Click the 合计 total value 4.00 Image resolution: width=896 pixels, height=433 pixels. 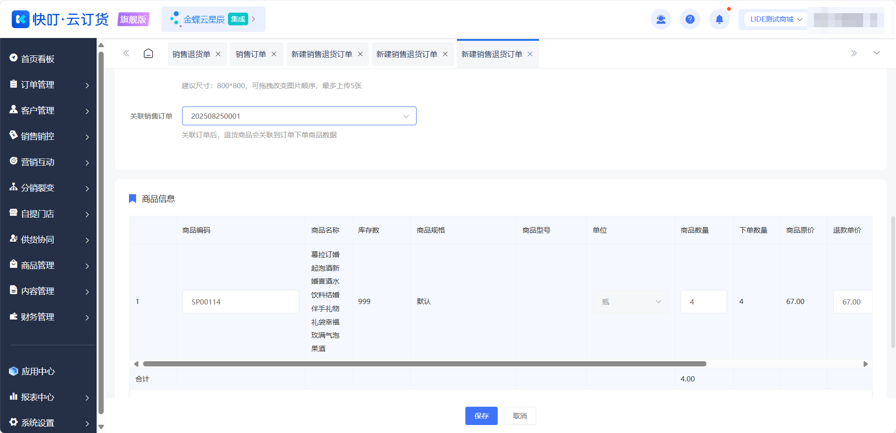688,379
